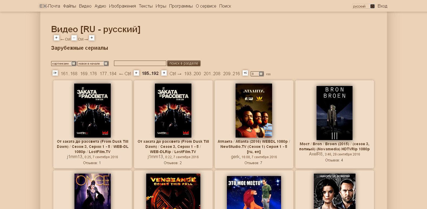Screen dimensions: 427x209
Task: Open the items-per-page dropdown showing 8
Action: pos(257,74)
